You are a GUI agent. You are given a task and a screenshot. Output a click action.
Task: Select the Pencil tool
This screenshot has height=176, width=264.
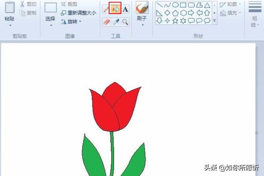pos(106,8)
